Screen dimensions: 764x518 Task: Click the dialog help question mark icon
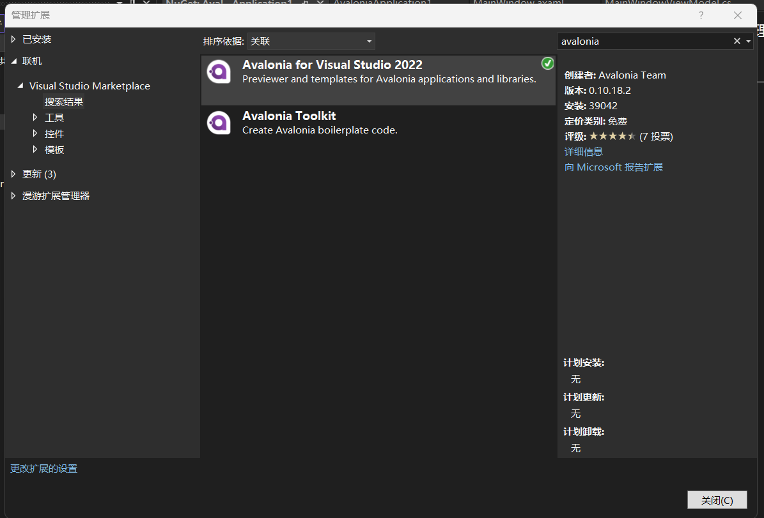[701, 15]
